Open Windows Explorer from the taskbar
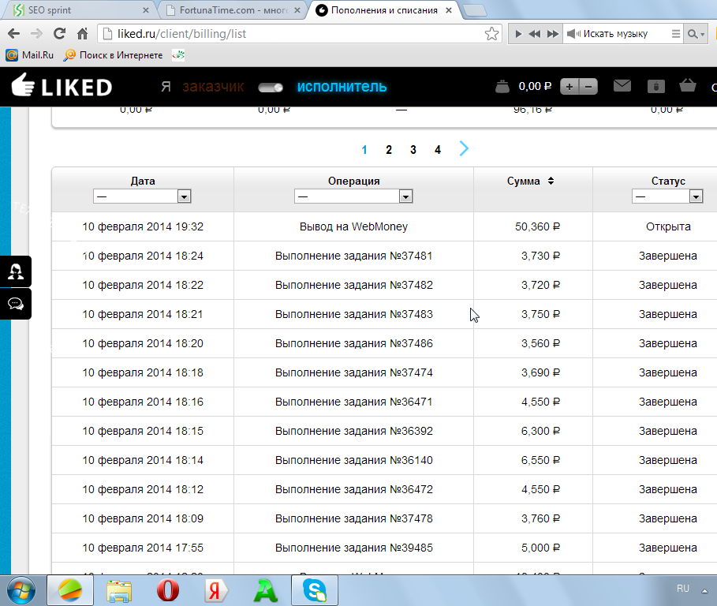 pos(119,590)
